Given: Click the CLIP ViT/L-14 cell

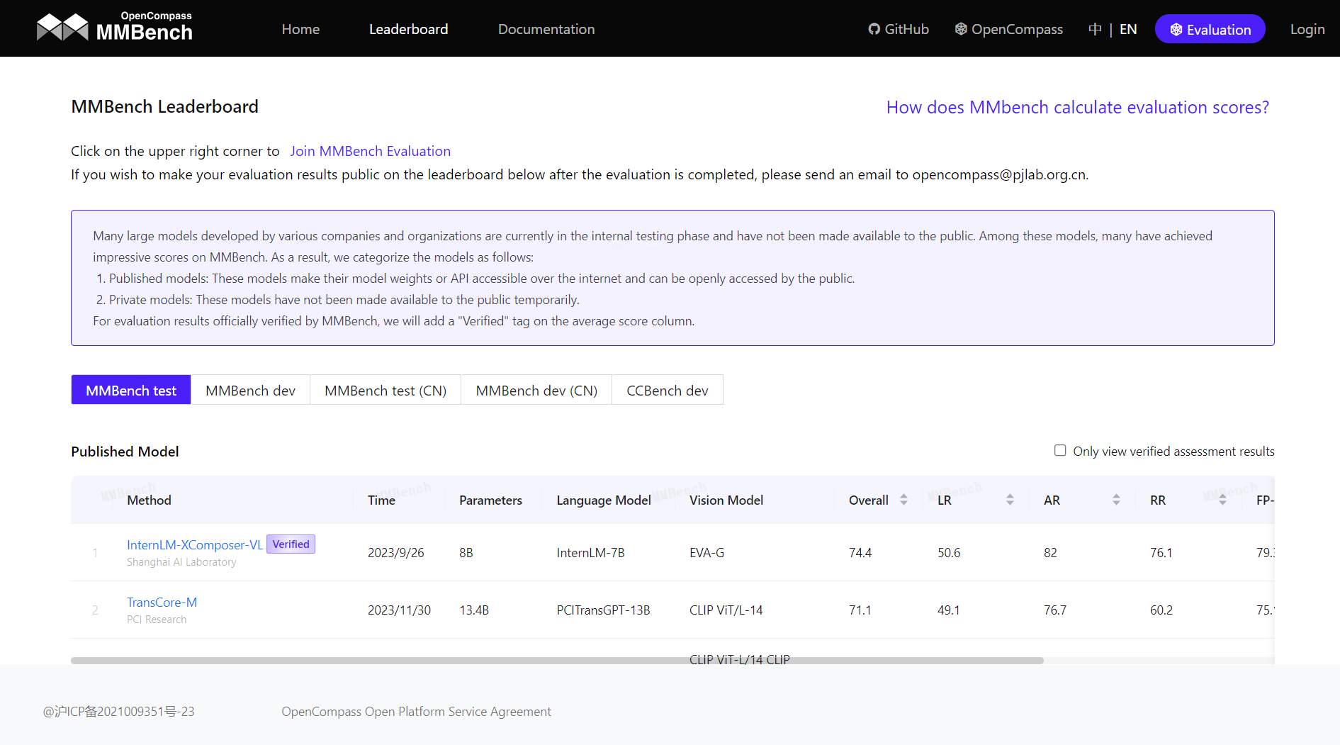Looking at the screenshot, I should [x=726, y=610].
